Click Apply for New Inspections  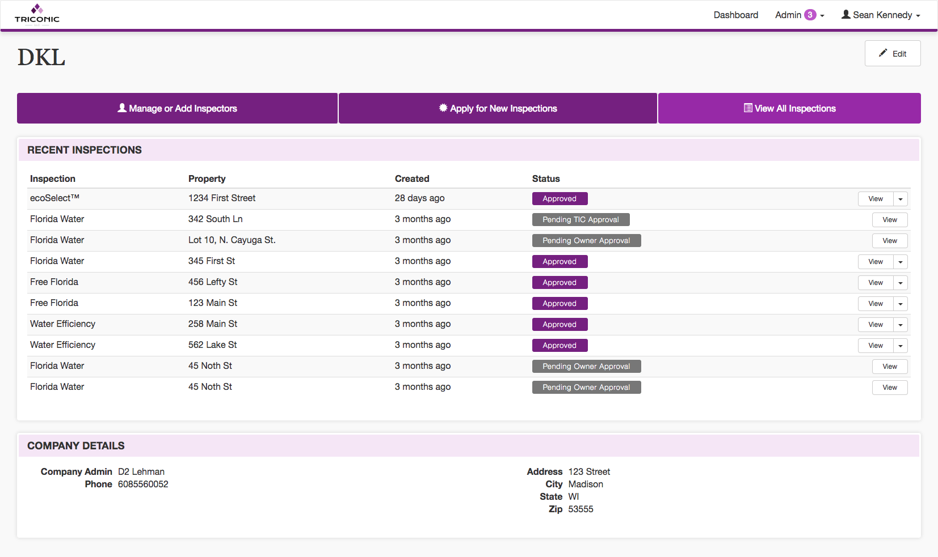pyautogui.click(x=498, y=108)
